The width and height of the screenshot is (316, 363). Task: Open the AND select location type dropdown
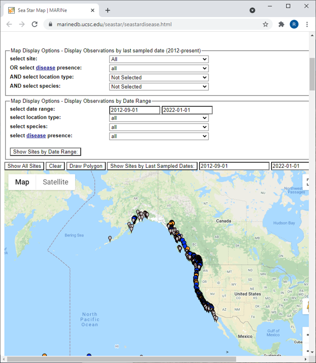tap(159, 78)
